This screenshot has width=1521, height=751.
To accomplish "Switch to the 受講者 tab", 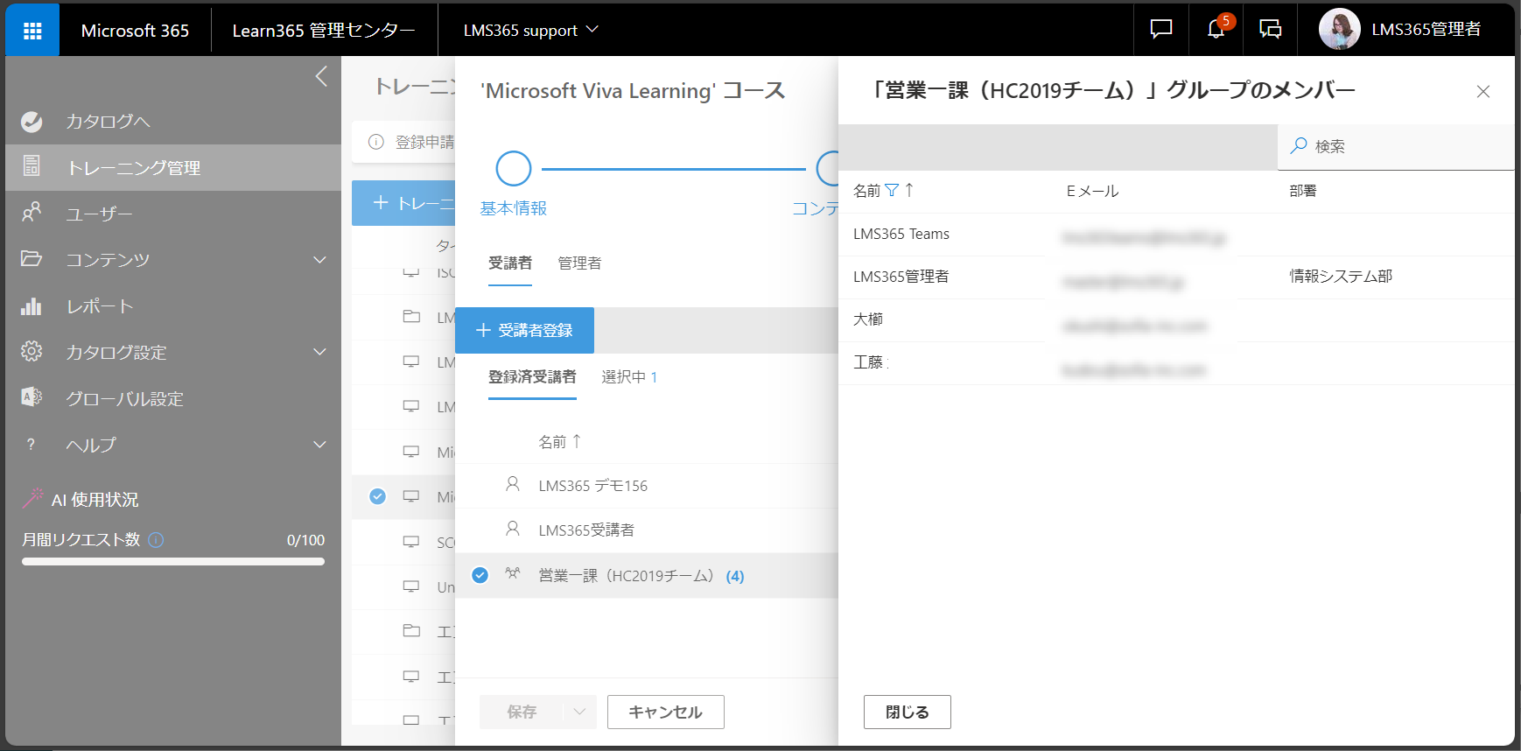I will pyautogui.click(x=510, y=263).
